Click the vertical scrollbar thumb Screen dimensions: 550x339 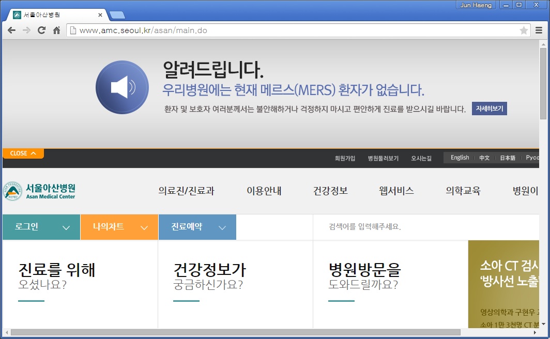pyautogui.click(x=543, y=83)
